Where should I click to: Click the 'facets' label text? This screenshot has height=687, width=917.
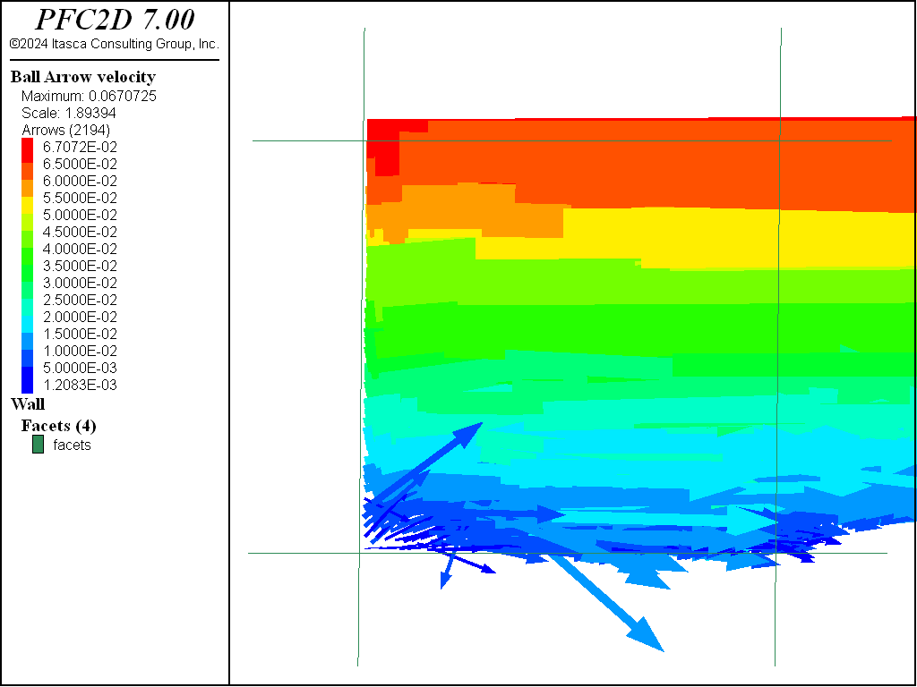(72, 445)
